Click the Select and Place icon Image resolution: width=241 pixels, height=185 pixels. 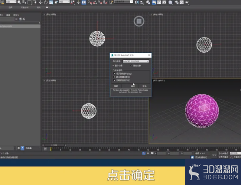pyautogui.click(x=56, y=2)
